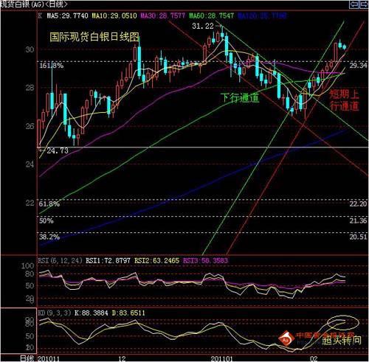Click the purple MA30 label
Screen dimensions: 369x362
(x=163, y=16)
